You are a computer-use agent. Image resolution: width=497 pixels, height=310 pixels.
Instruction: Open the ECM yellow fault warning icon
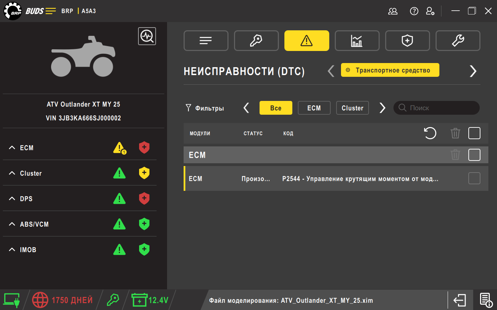tap(120, 148)
